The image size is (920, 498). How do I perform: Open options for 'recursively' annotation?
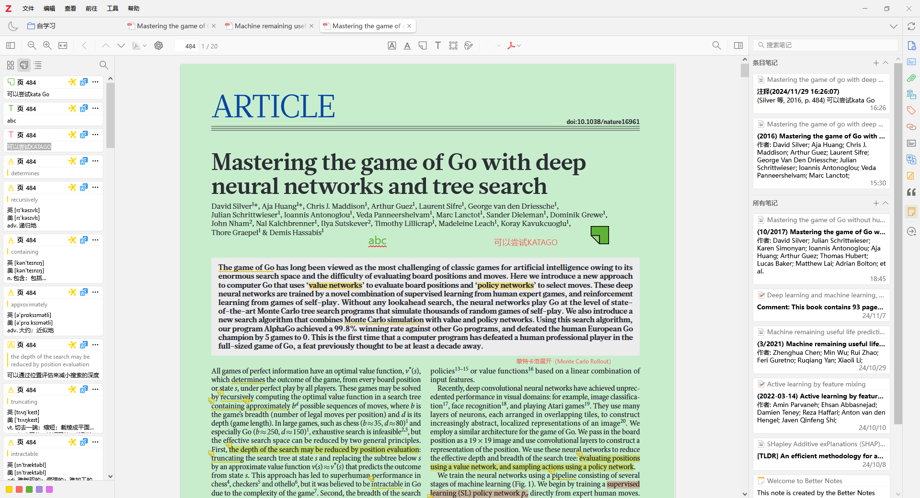tap(95, 187)
